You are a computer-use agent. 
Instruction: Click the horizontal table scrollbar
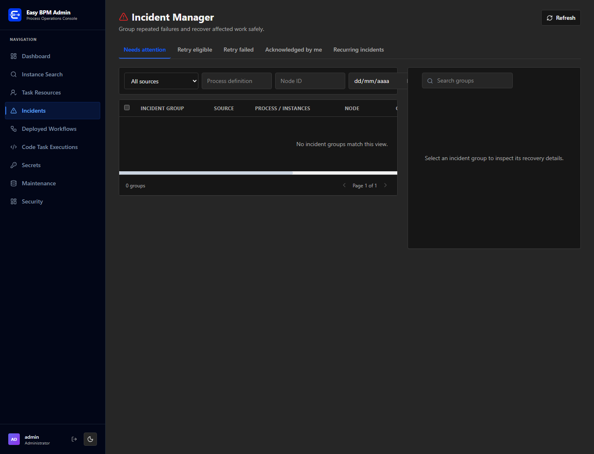[206, 173]
